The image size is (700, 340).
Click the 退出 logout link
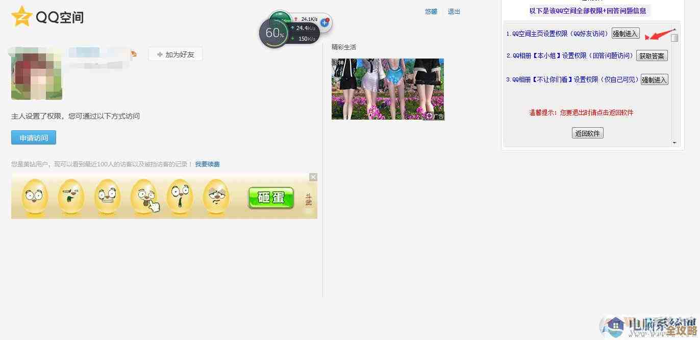tap(453, 11)
